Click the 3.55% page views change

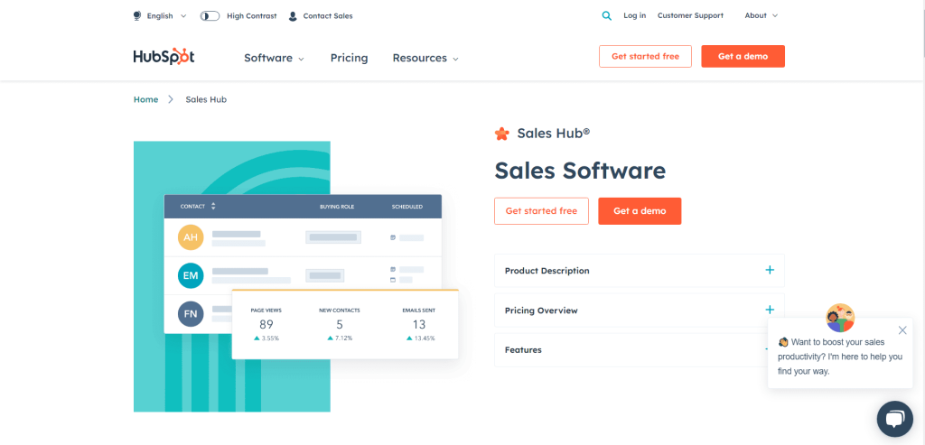pyautogui.click(x=266, y=338)
